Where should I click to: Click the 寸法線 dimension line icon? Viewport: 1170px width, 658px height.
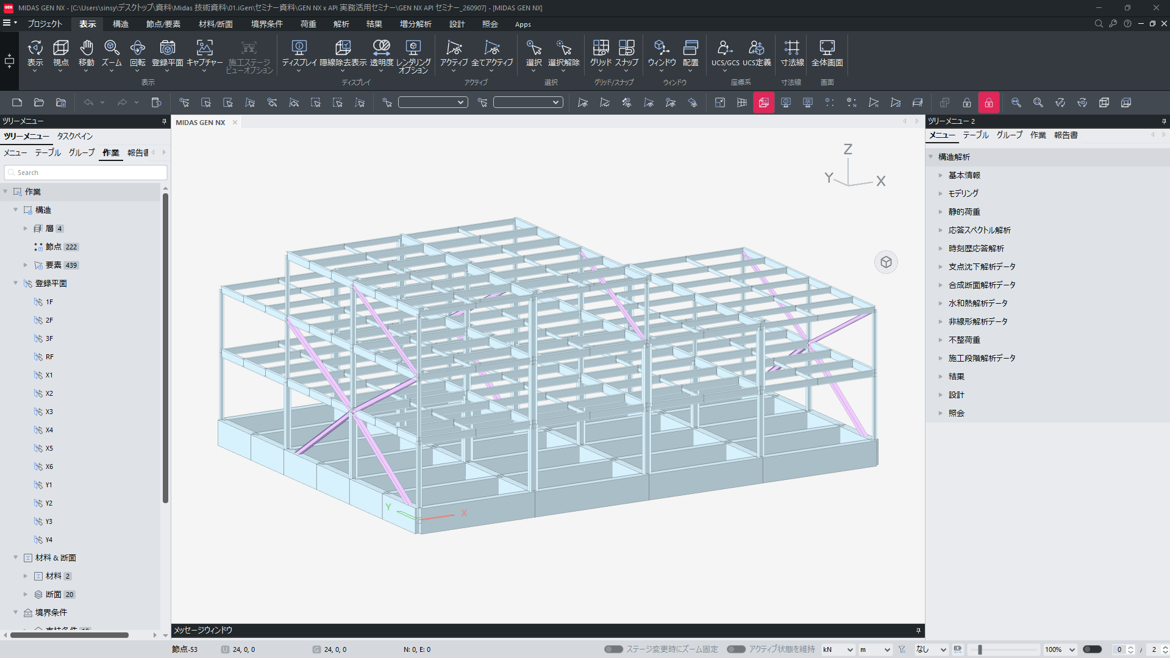pyautogui.click(x=792, y=53)
